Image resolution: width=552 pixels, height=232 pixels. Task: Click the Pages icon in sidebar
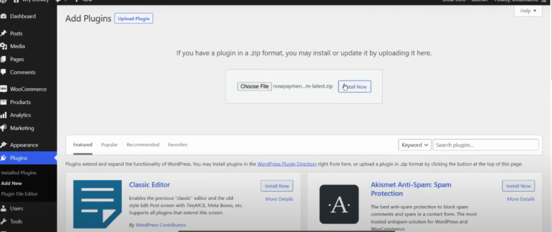tap(3, 59)
